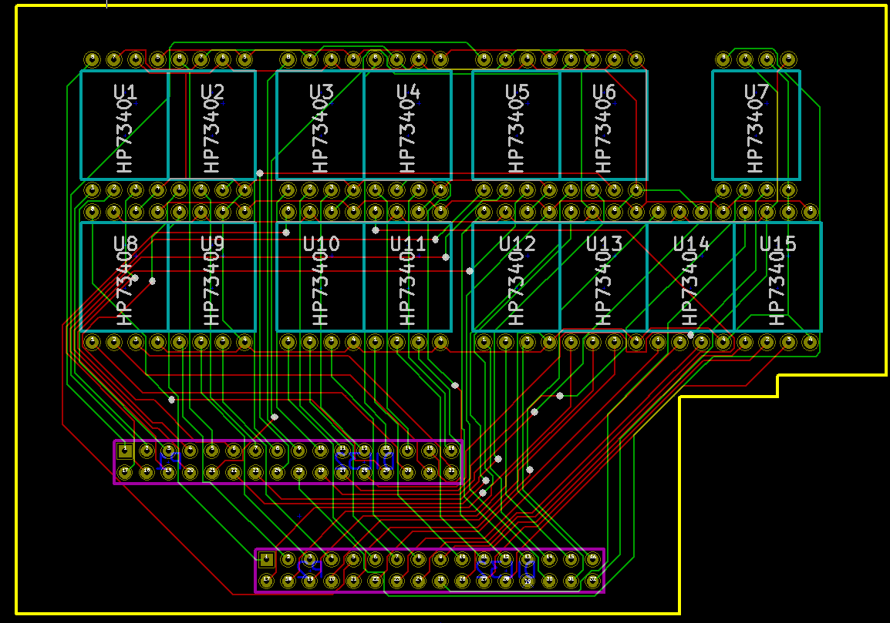Select the U1 reference label
Viewport: 890px width, 623px height.
(125, 92)
